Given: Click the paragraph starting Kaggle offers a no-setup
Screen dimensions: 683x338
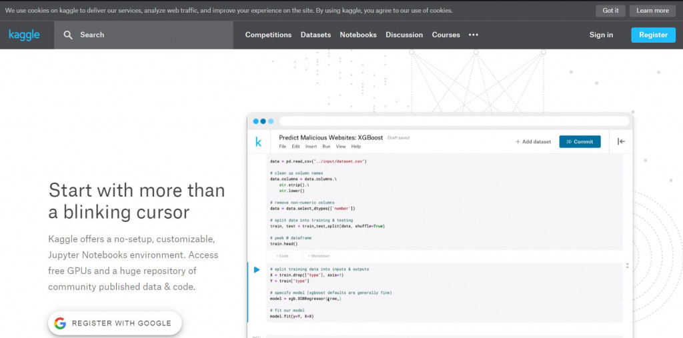Looking at the screenshot, I should 133,263.
